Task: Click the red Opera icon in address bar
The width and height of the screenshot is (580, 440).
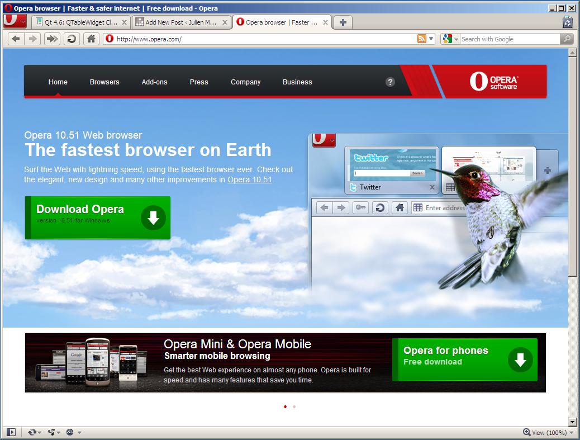Action: coord(110,39)
